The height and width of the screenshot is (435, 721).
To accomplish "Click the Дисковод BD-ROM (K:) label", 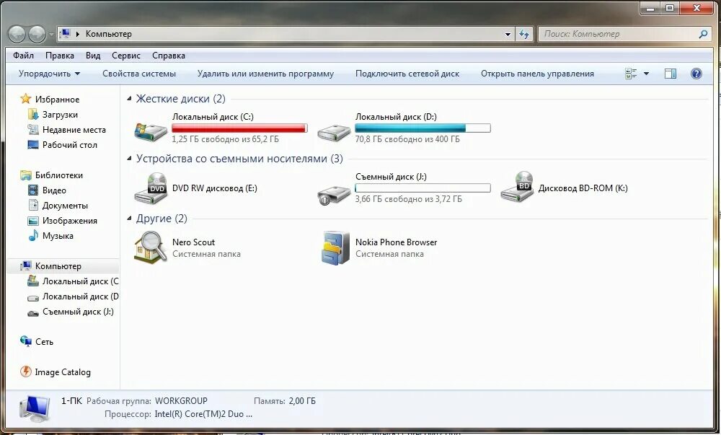I will pos(583,188).
